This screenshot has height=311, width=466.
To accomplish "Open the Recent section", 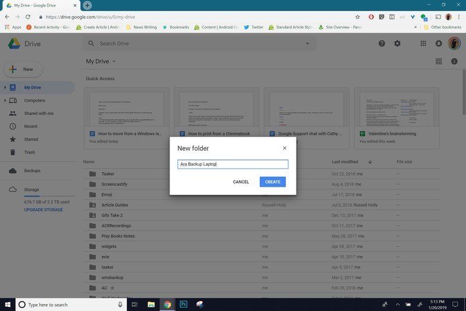I will coord(31,127).
